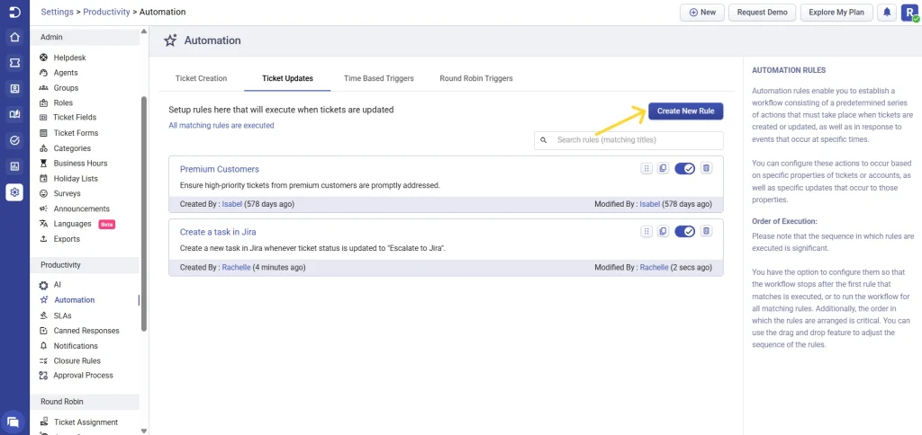Open Announcements in the sidebar
Screen dimensions: 922x435
(x=82, y=209)
